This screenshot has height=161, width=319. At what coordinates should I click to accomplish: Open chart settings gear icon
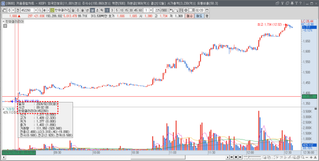(x=186, y=10)
